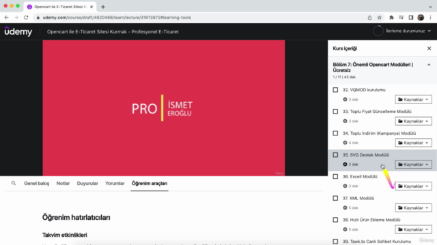This screenshot has height=245, width=437.
Task: Reload the page
Action: click(x=26, y=18)
